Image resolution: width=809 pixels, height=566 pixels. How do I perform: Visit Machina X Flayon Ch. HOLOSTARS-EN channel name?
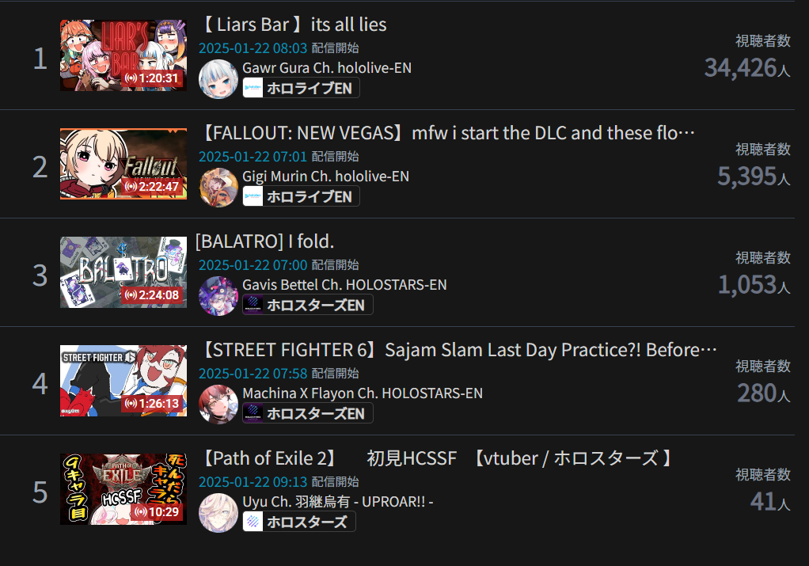pyautogui.click(x=363, y=393)
